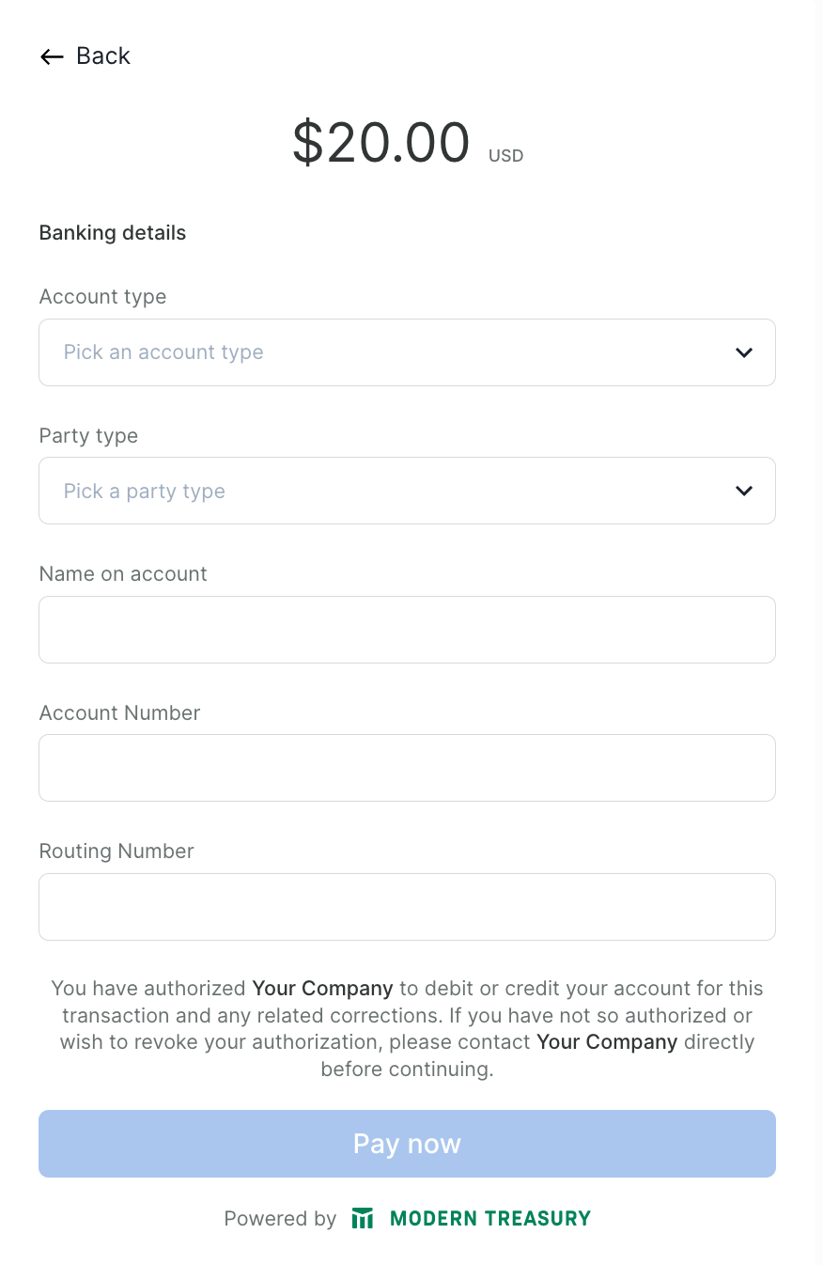Image resolution: width=823 pixels, height=1265 pixels.
Task: Click the first 'Your Company' bold text
Action: pos(322,988)
